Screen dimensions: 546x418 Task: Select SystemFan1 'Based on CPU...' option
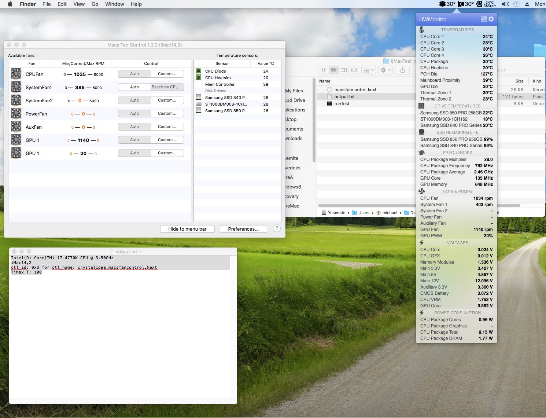click(167, 87)
